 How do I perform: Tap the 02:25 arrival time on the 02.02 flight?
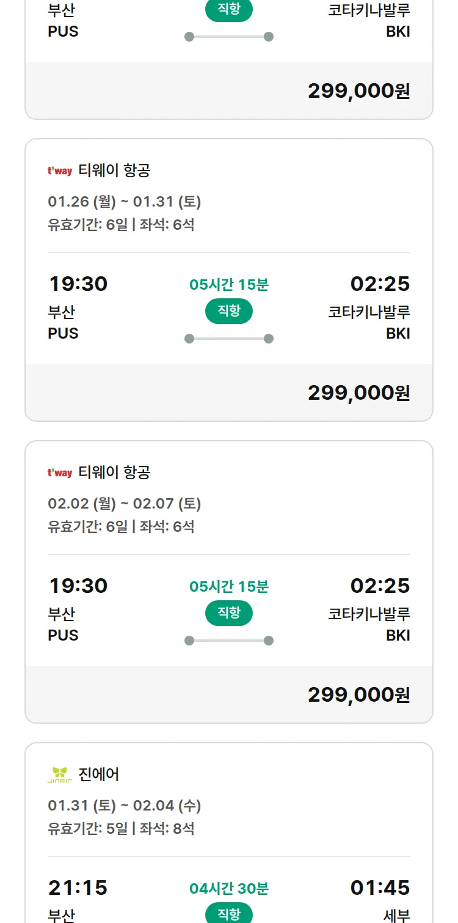tap(380, 586)
